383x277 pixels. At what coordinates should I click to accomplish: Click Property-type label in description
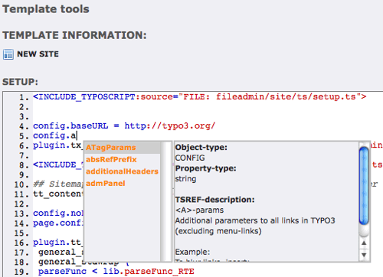(x=205, y=168)
